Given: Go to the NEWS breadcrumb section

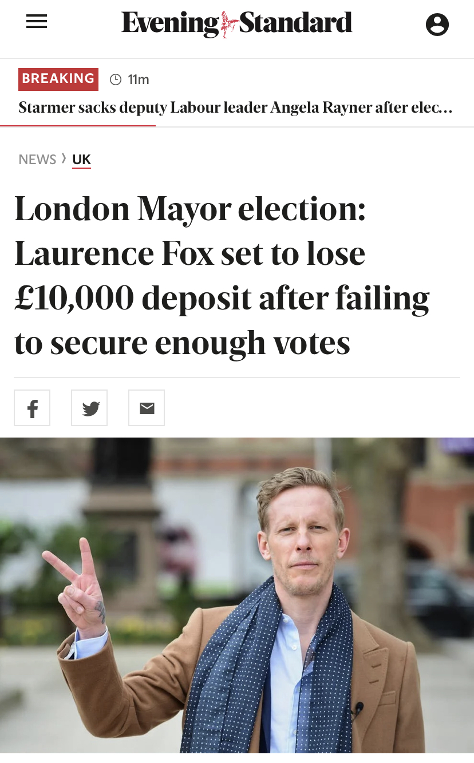Looking at the screenshot, I should [37, 160].
